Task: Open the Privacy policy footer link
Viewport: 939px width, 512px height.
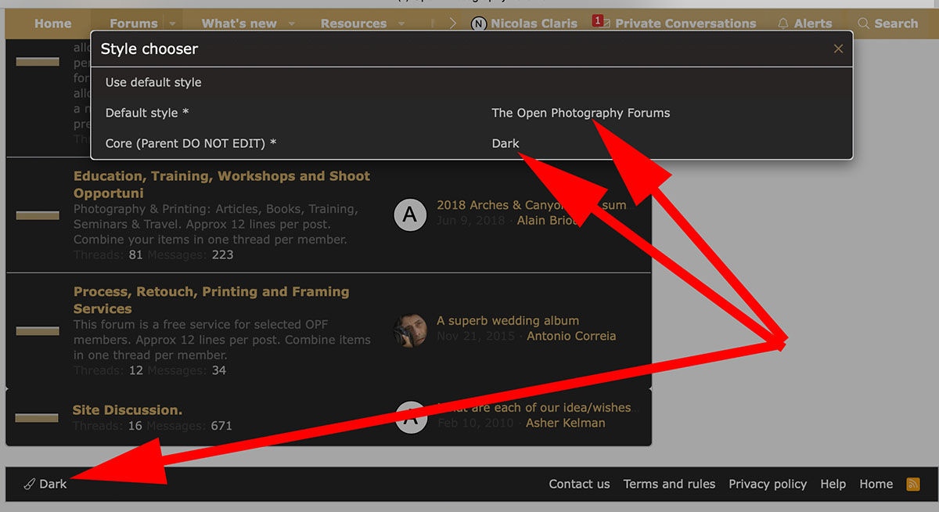Action: (x=767, y=484)
